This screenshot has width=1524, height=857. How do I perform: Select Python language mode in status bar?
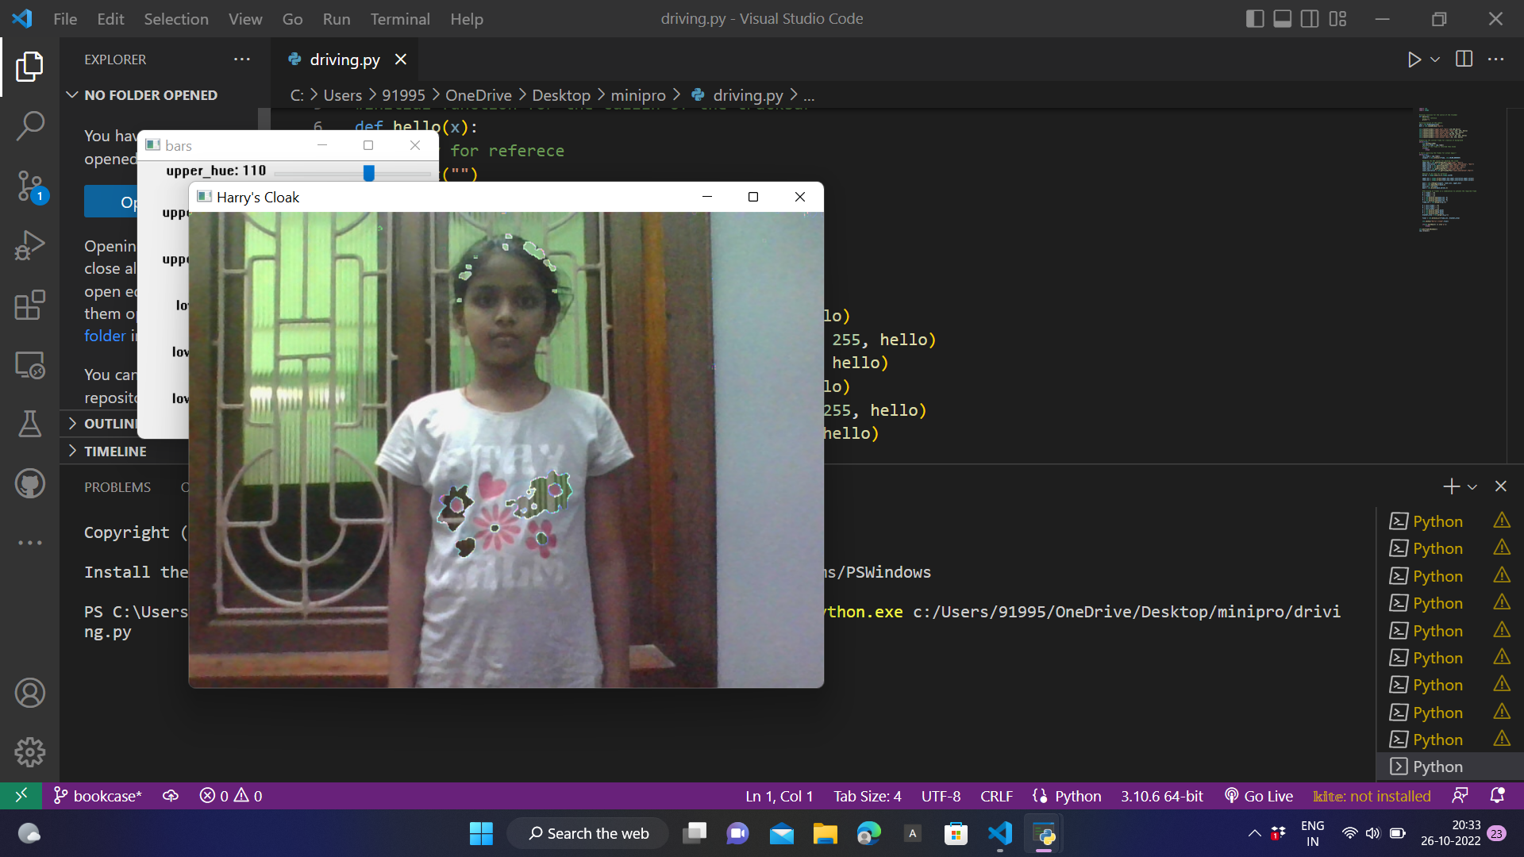tap(1077, 796)
